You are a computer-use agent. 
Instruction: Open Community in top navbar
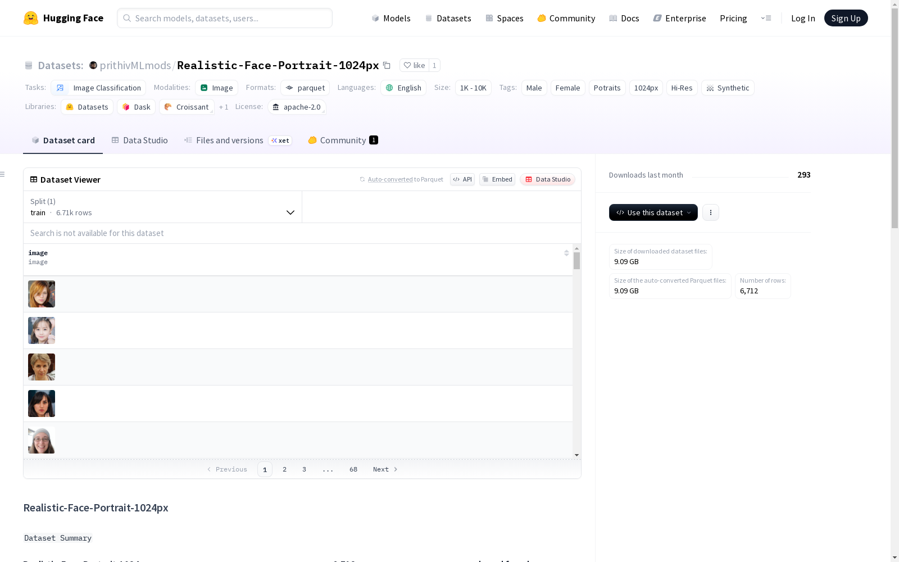pos(566,18)
